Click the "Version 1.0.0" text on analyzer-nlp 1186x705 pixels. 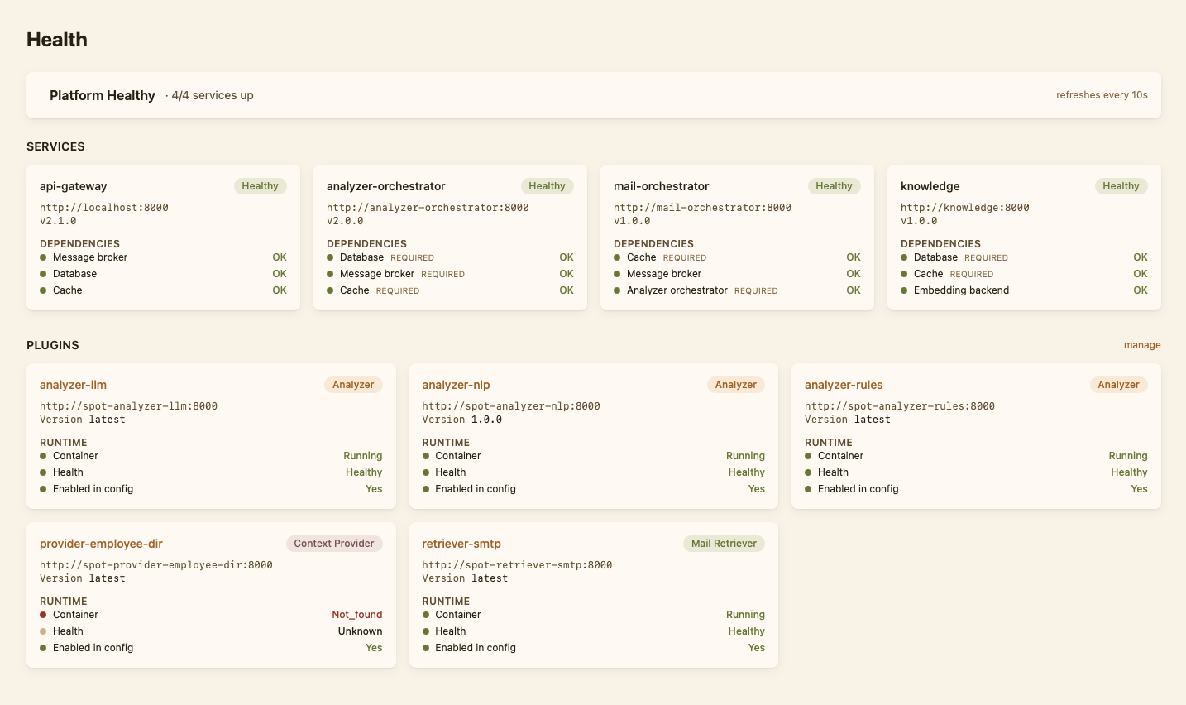[462, 420]
